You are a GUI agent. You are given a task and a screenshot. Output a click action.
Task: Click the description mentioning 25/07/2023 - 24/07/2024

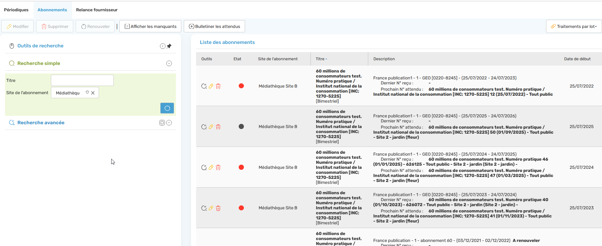pos(462,208)
